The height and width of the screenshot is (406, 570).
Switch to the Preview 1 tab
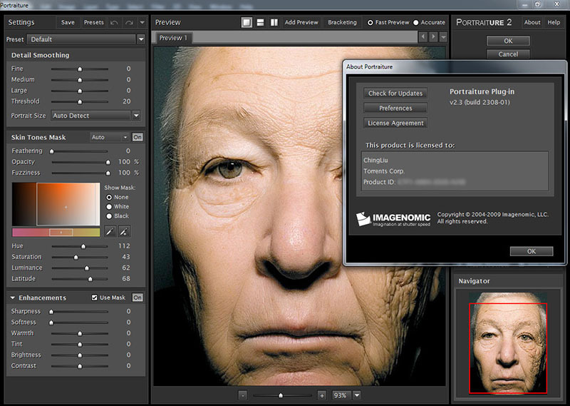coord(173,38)
